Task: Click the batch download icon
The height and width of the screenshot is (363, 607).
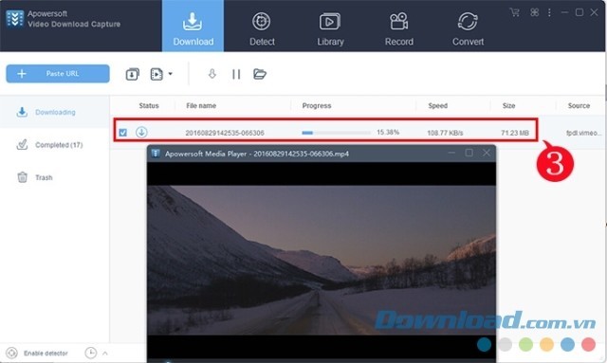Action: click(133, 74)
